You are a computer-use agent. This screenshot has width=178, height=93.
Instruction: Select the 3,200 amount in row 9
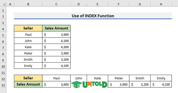coord(56,59)
